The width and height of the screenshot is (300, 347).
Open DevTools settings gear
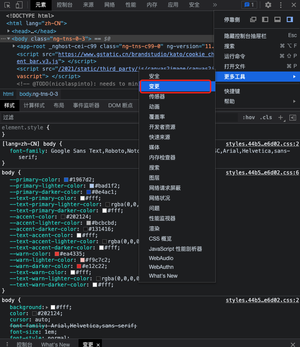point(268,5)
